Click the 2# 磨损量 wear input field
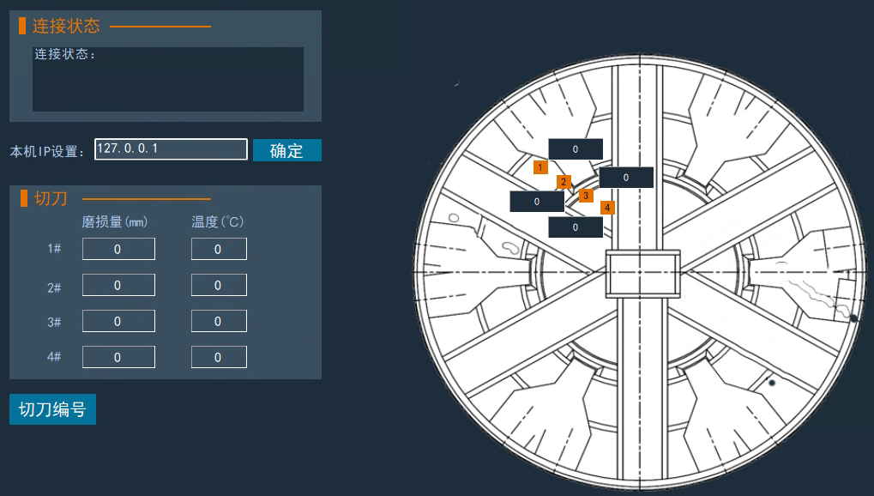Screen dimensions: 874x496 tap(118, 285)
